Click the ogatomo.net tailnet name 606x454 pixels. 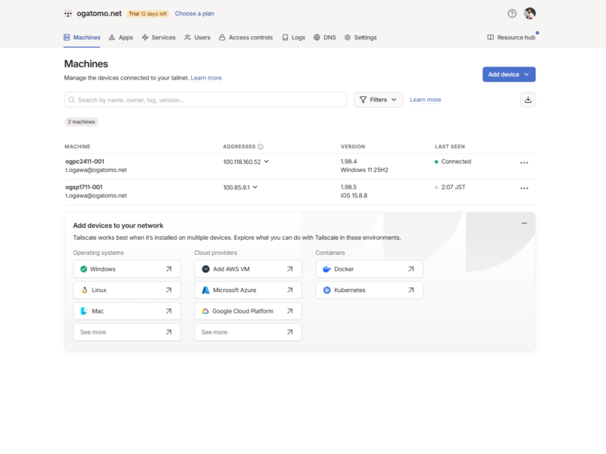[99, 14]
